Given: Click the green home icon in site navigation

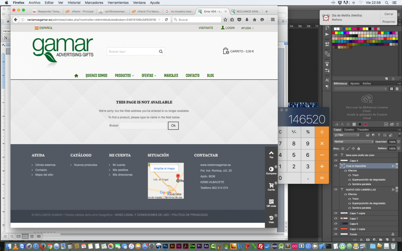Looking at the screenshot, I should (x=76, y=76).
